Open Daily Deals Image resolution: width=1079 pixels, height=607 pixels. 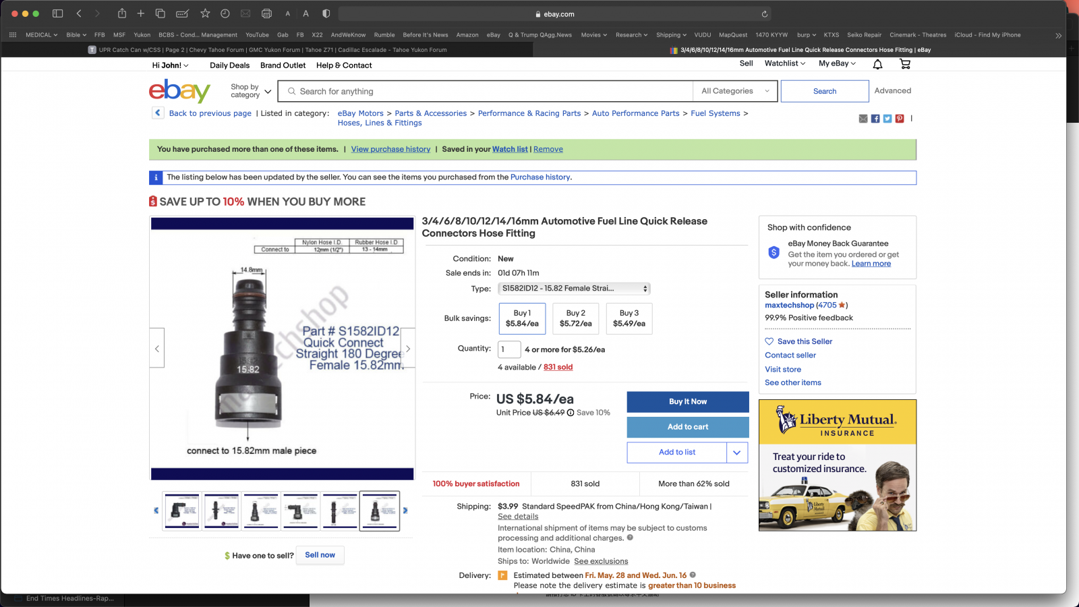coord(229,65)
